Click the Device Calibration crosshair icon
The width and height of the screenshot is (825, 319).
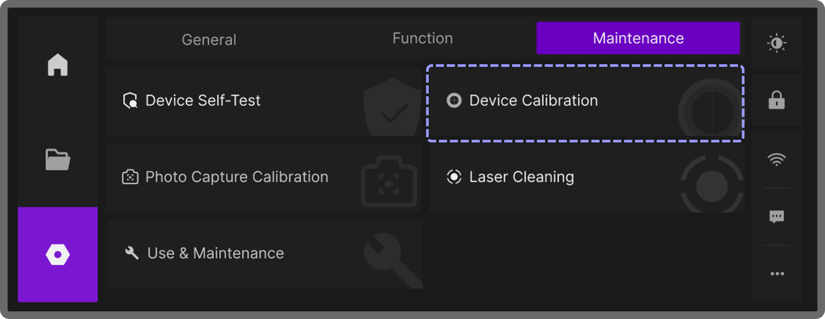click(454, 100)
